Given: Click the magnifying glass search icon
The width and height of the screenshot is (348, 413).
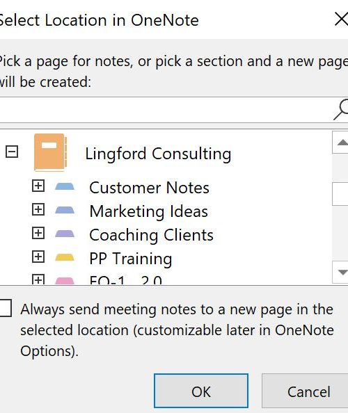Looking at the screenshot, I should (341, 110).
